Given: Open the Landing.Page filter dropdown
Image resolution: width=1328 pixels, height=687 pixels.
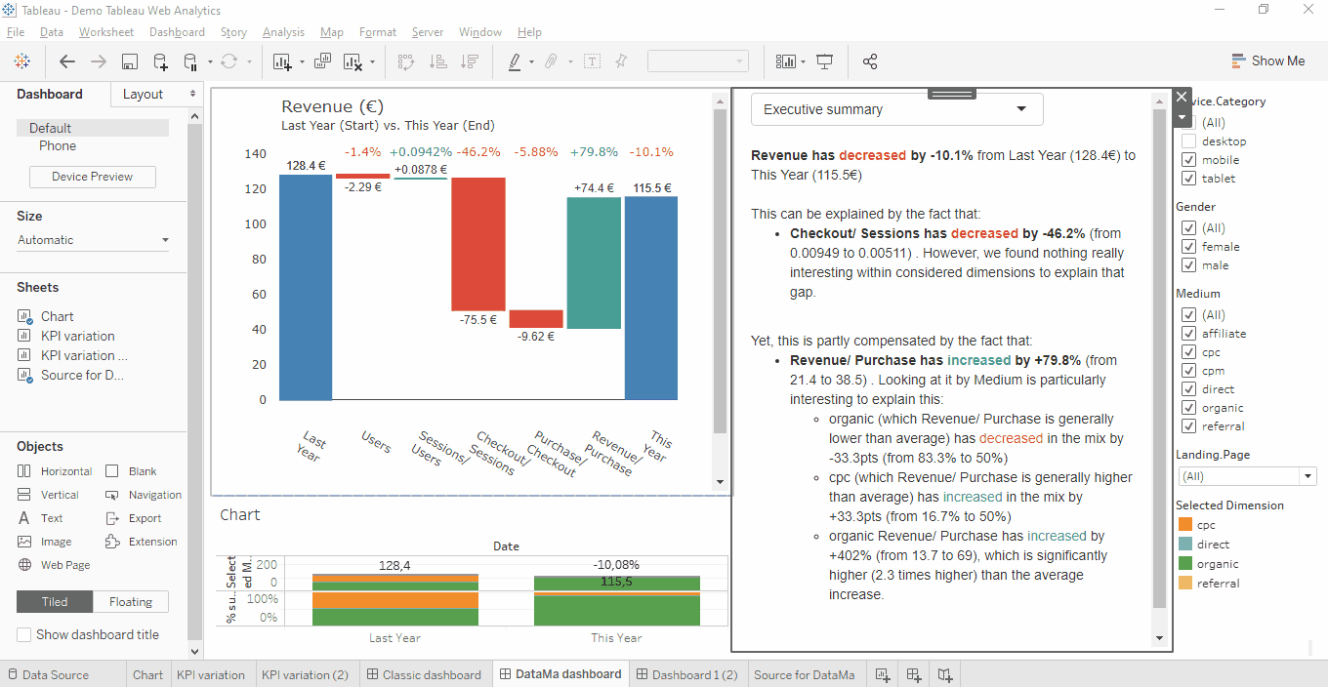Looking at the screenshot, I should pos(1306,475).
